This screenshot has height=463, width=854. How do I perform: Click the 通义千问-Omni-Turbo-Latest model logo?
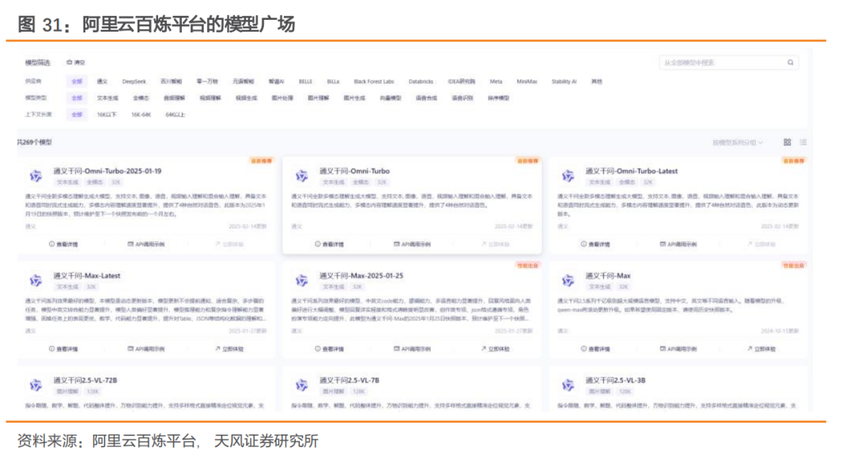pyautogui.click(x=568, y=175)
